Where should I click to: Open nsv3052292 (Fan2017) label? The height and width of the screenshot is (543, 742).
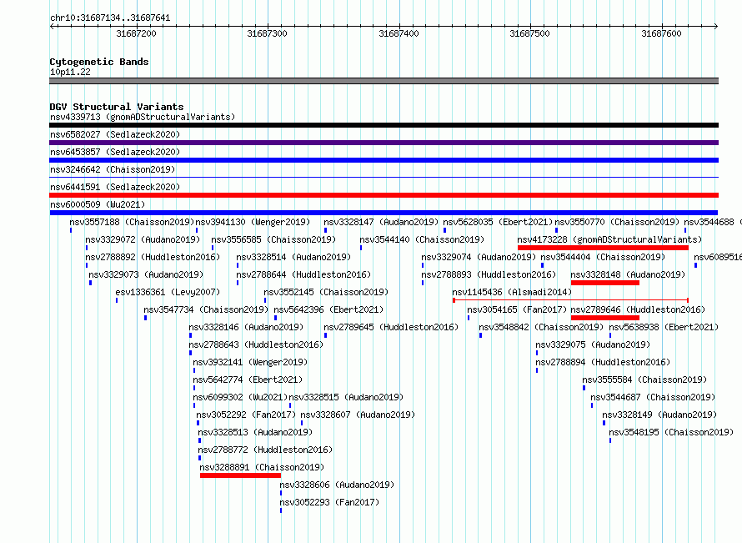pos(246,415)
